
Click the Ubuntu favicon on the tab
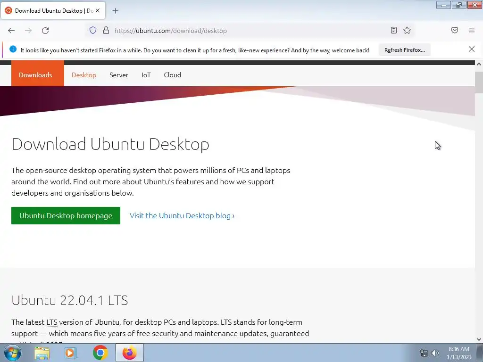pyautogui.click(x=8, y=10)
